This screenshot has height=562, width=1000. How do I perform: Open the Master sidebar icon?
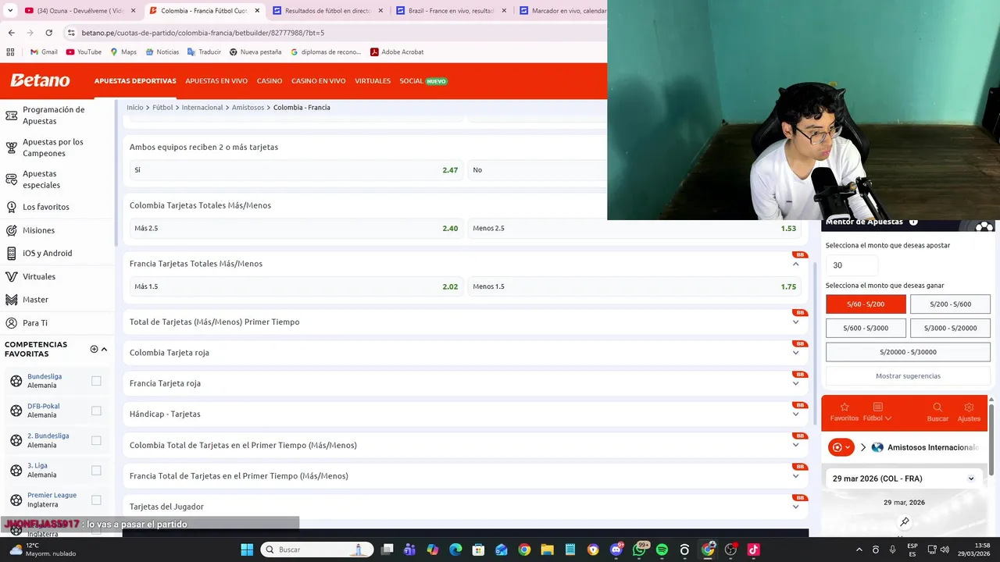tap(11, 300)
